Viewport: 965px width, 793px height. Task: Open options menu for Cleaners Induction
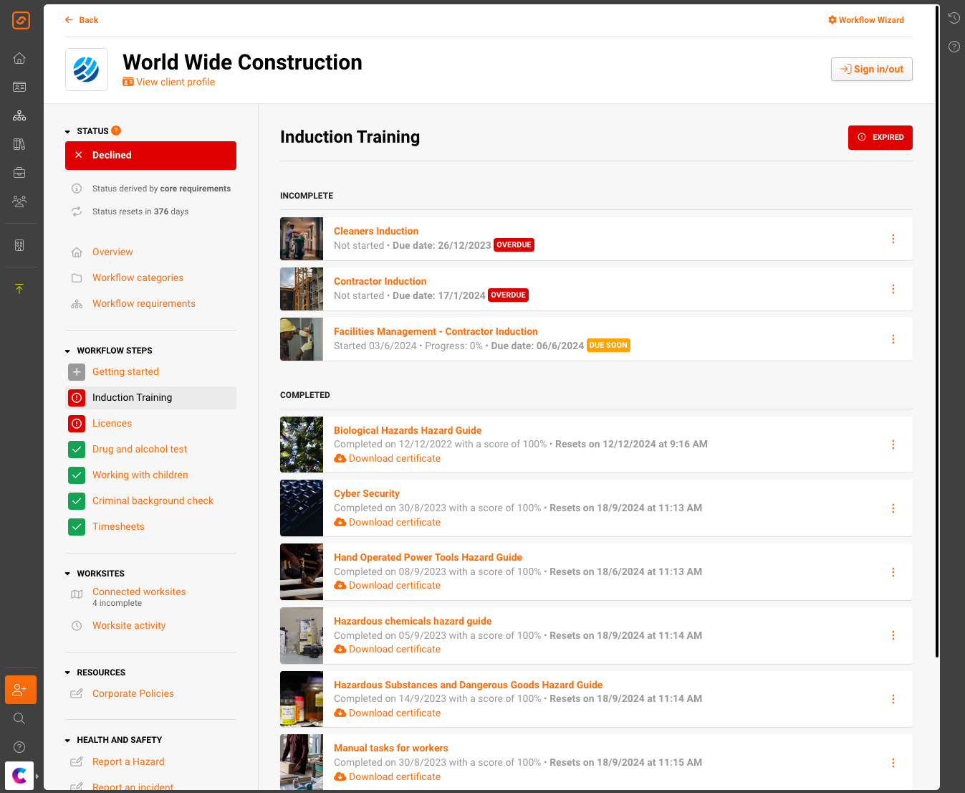[893, 239]
